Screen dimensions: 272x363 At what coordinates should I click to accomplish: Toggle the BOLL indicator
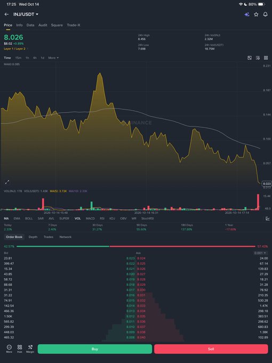point(29,218)
